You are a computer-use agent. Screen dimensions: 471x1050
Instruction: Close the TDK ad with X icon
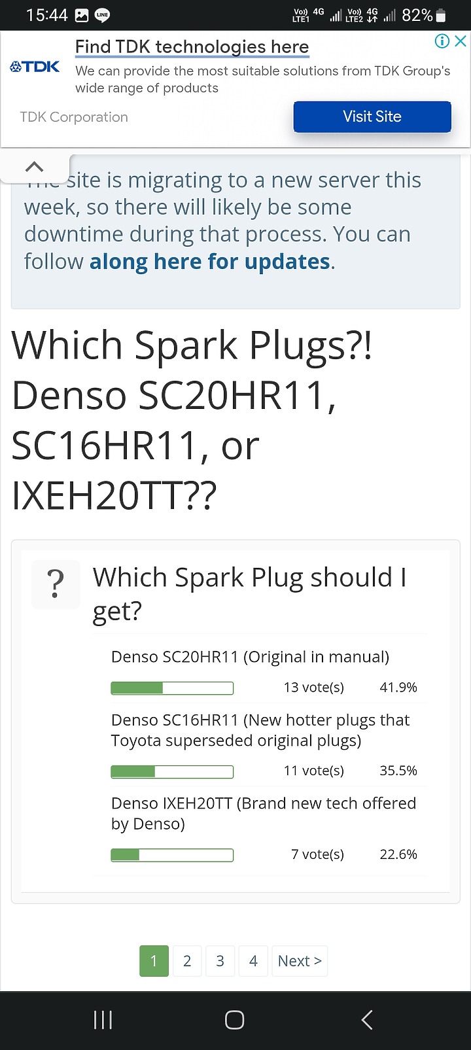click(461, 41)
